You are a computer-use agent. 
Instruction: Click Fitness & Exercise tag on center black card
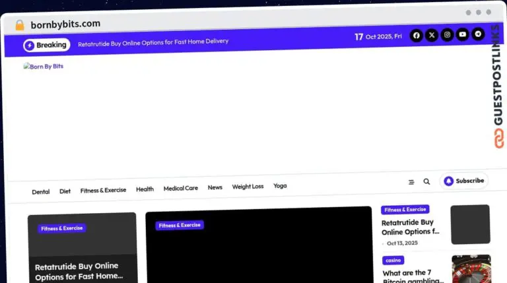coord(180,225)
